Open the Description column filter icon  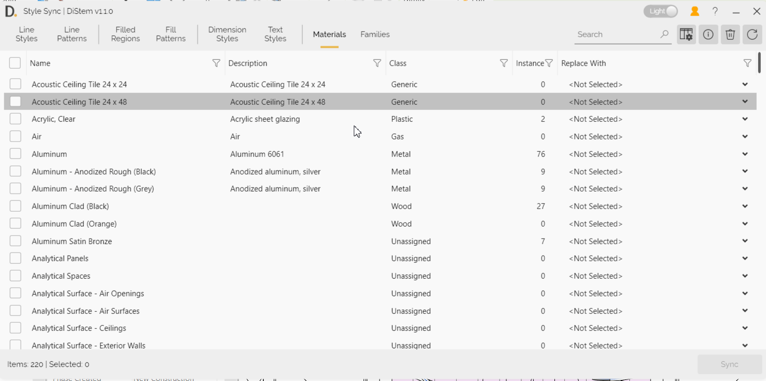tap(377, 63)
